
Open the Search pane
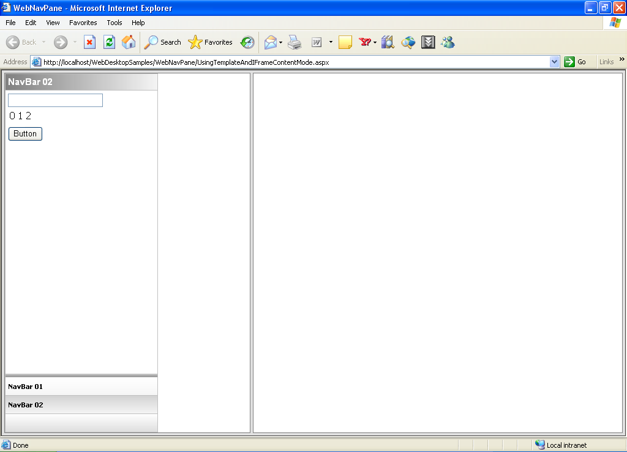point(162,42)
